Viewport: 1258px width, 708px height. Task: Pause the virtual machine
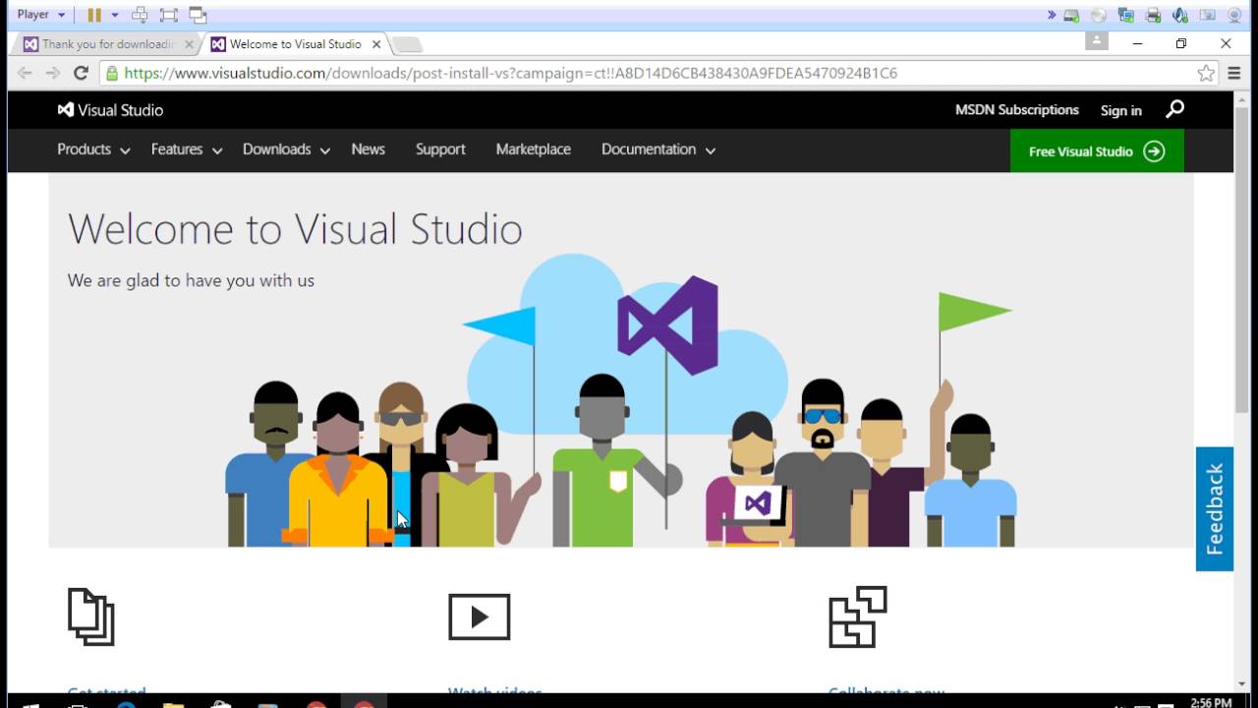point(94,15)
